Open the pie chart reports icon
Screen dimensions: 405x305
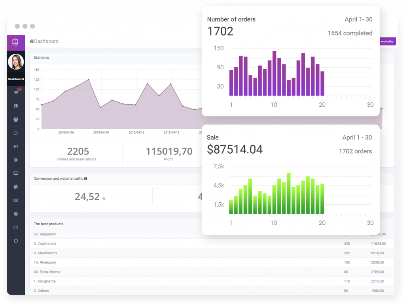[x=16, y=187]
